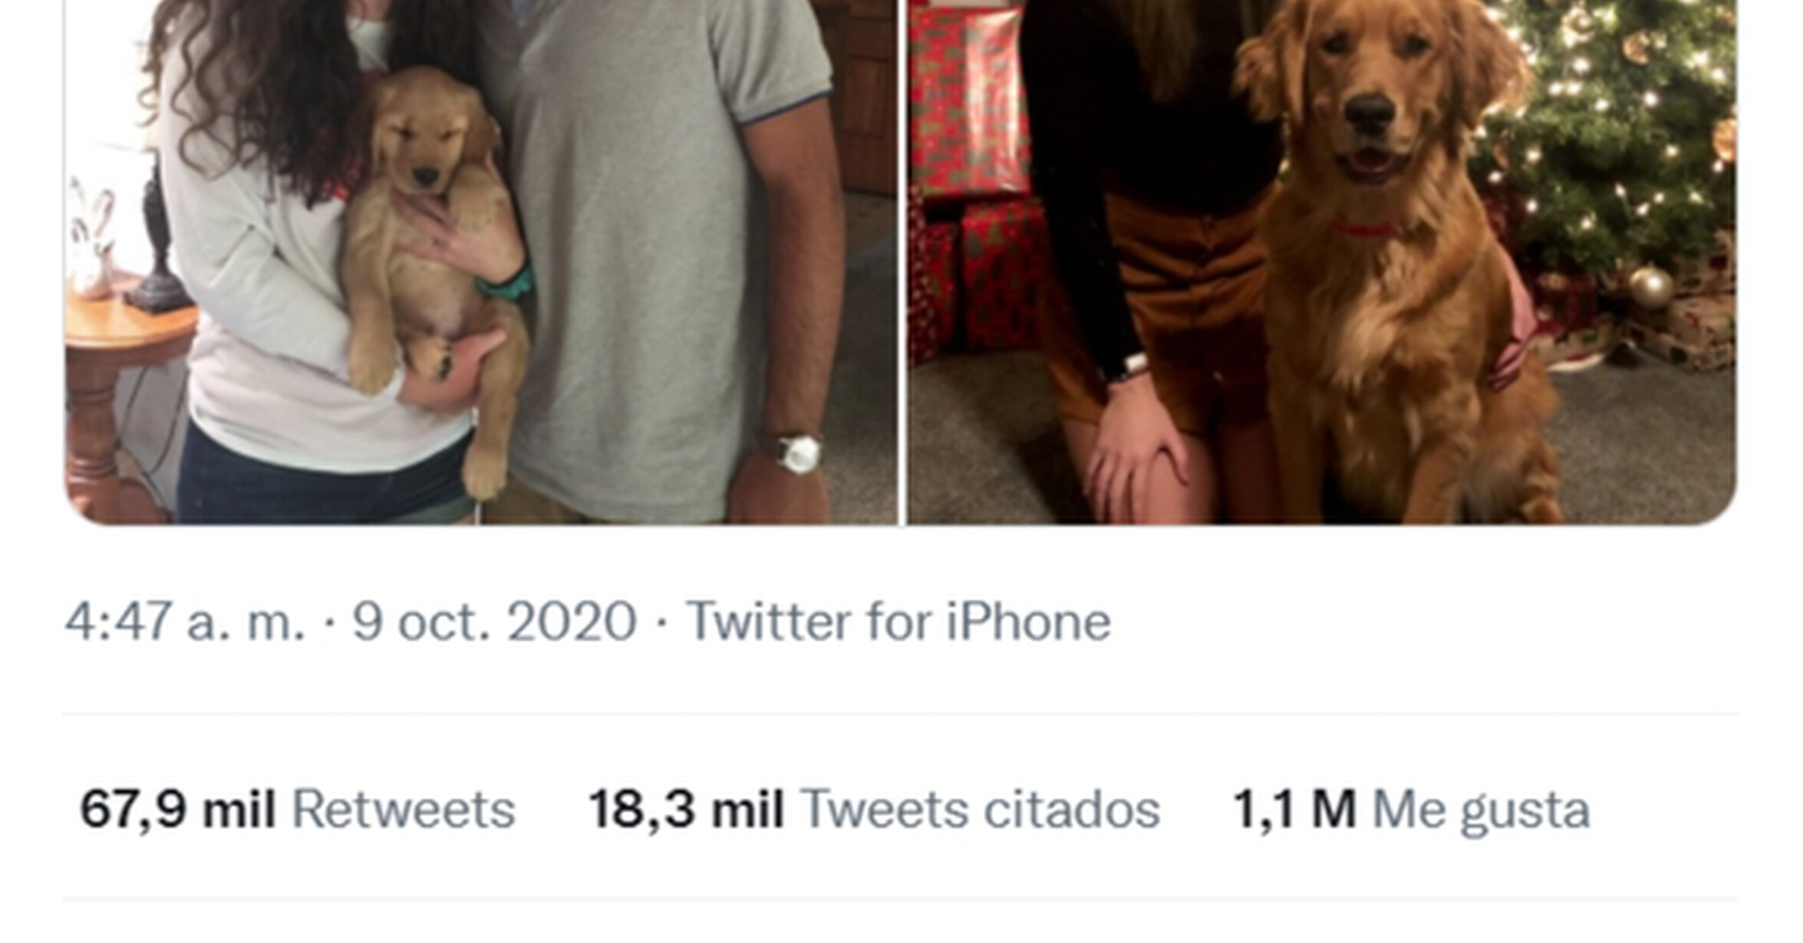Open the left photo of couple holding puppy
Image resolution: width=1803 pixels, height=943 pixels.
click(481, 262)
